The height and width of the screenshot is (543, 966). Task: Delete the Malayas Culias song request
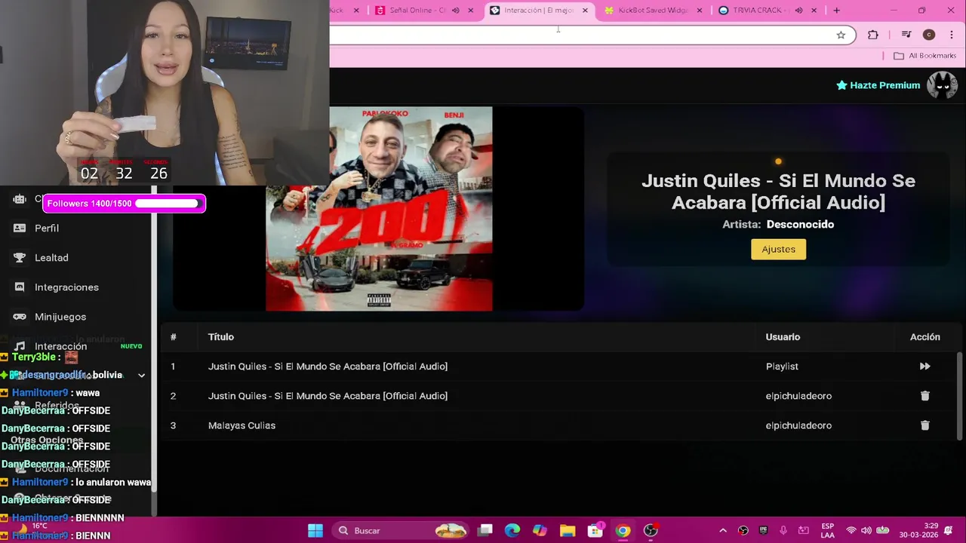[x=924, y=425]
